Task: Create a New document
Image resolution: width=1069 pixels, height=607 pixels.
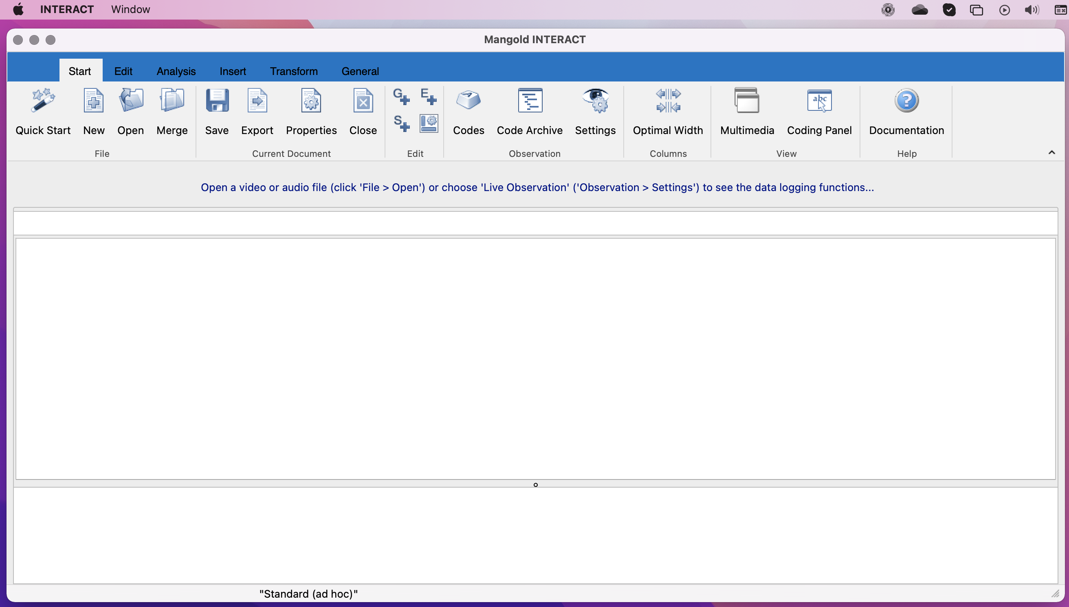Action: [x=94, y=112]
